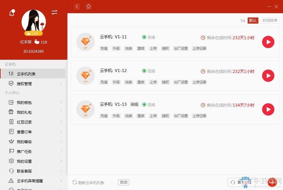Click the switch account arrows icon

(54, 12)
